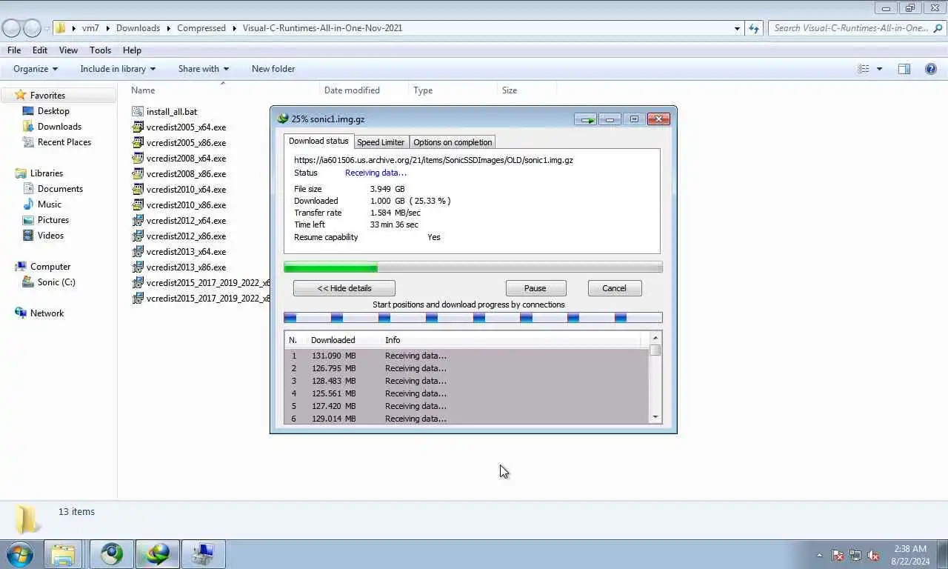Click the Search Visual-C-Runtimes field
948x569 pixels.
pos(857,28)
